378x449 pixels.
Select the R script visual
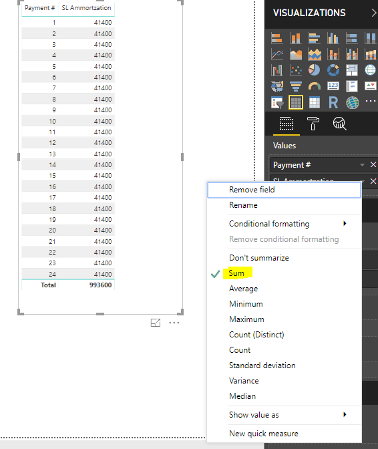(x=333, y=102)
